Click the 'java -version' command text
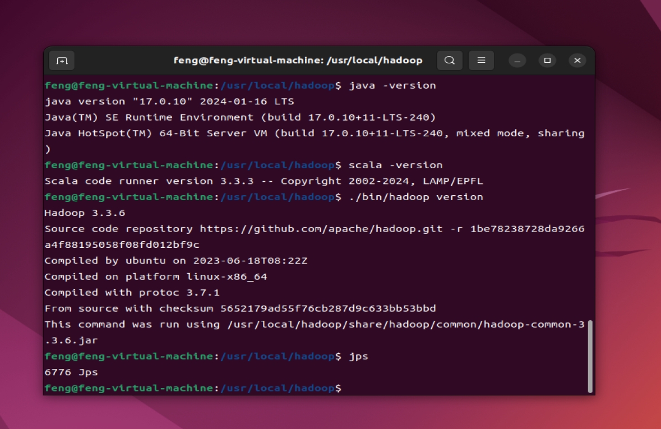Viewport: 661px width, 429px height. tap(392, 86)
